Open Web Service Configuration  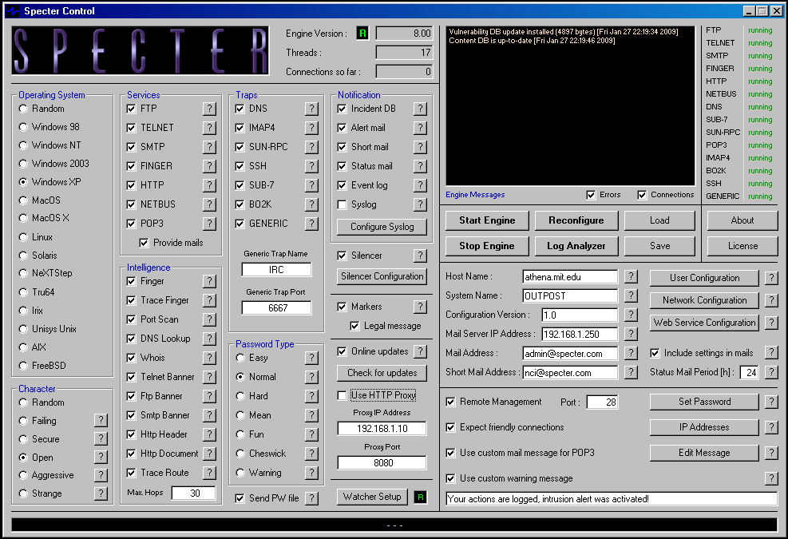pyautogui.click(x=704, y=323)
